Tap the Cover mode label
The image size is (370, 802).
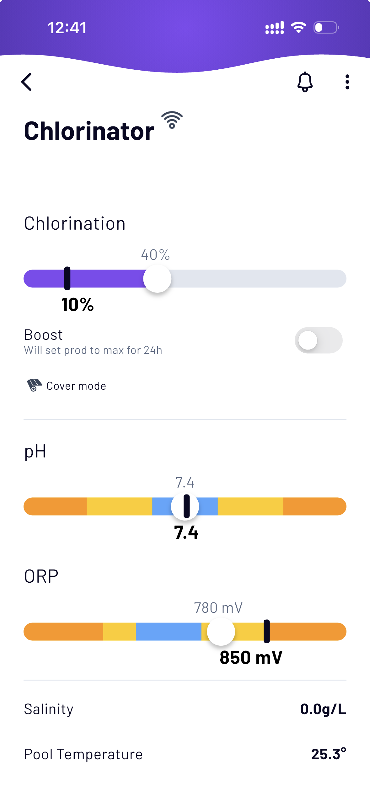[76, 386]
